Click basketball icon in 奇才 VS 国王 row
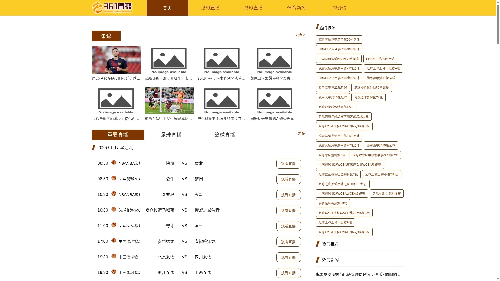Image resolution: width=500 pixels, height=281 pixels. point(114,225)
